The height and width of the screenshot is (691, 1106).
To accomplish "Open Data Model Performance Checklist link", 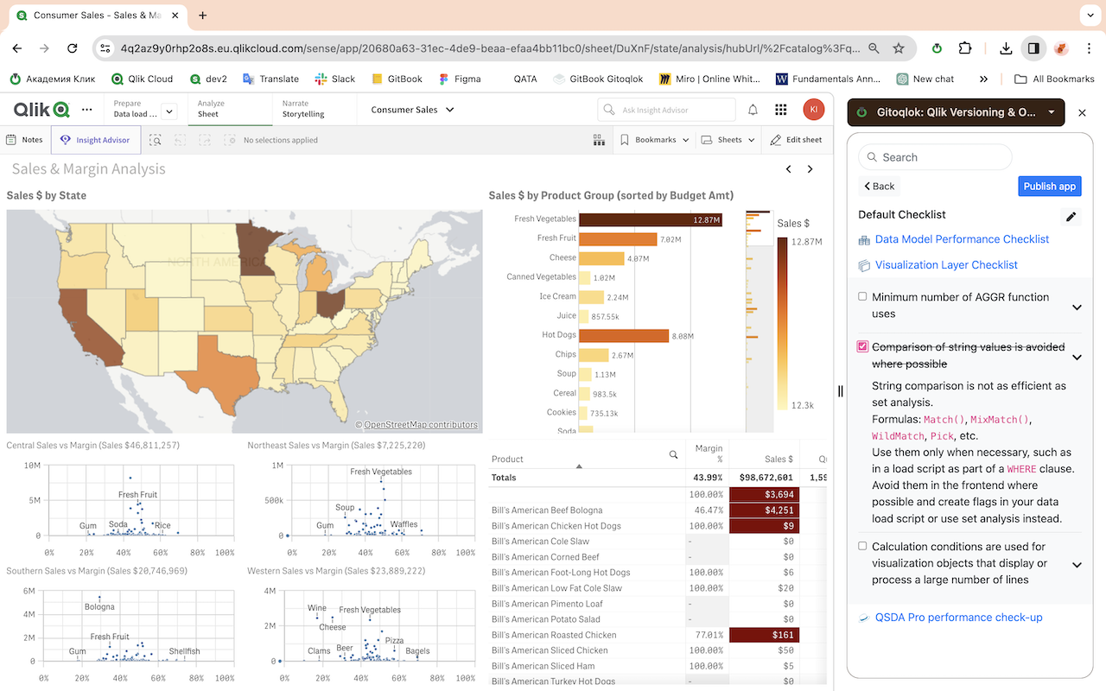I will 962,239.
